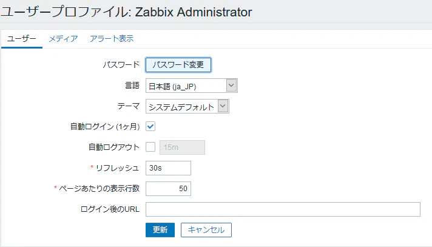This screenshot has height=247, width=432.
Task: Switch to the メディア tab
Action: click(x=63, y=39)
